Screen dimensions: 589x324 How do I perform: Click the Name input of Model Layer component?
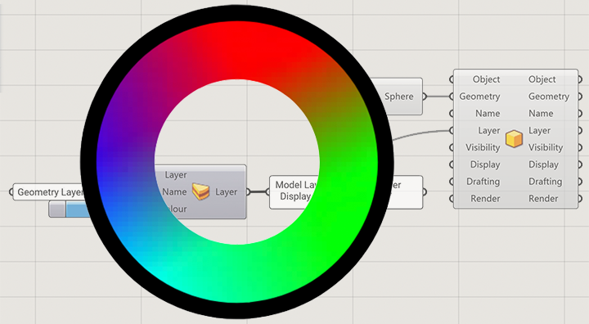click(174, 191)
